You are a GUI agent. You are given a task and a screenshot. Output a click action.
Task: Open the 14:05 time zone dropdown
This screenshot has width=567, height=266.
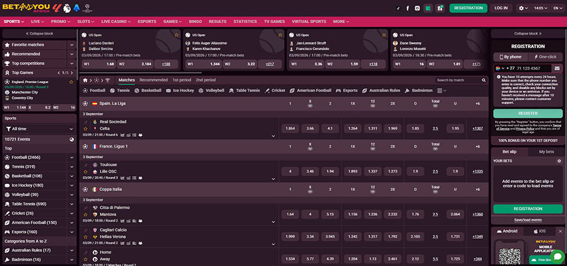click(540, 8)
